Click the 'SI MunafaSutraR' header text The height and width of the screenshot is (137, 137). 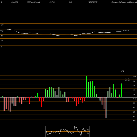pos(34,2)
